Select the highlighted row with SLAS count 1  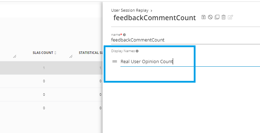tap(51, 68)
